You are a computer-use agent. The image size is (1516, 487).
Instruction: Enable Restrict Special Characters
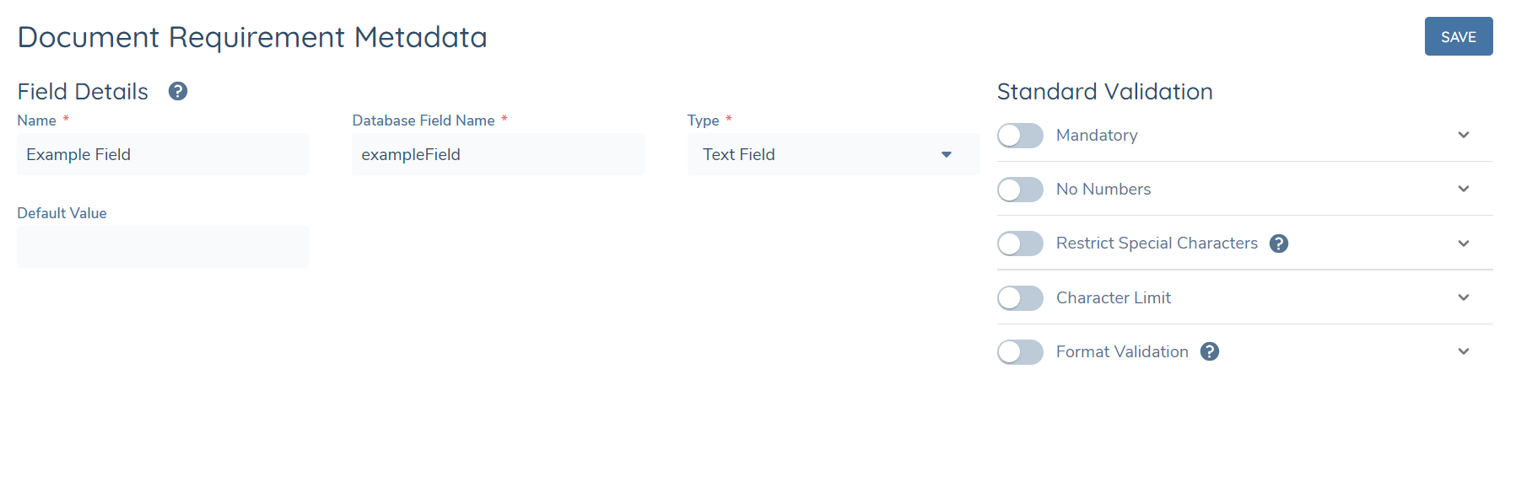pos(1020,243)
